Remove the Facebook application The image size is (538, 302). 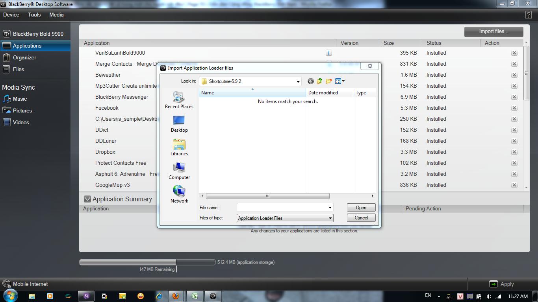pyautogui.click(x=514, y=108)
